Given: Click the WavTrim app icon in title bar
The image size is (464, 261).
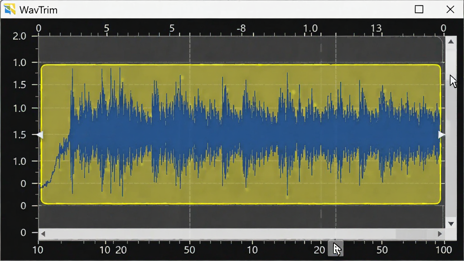Looking at the screenshot, I should point(10,9).
